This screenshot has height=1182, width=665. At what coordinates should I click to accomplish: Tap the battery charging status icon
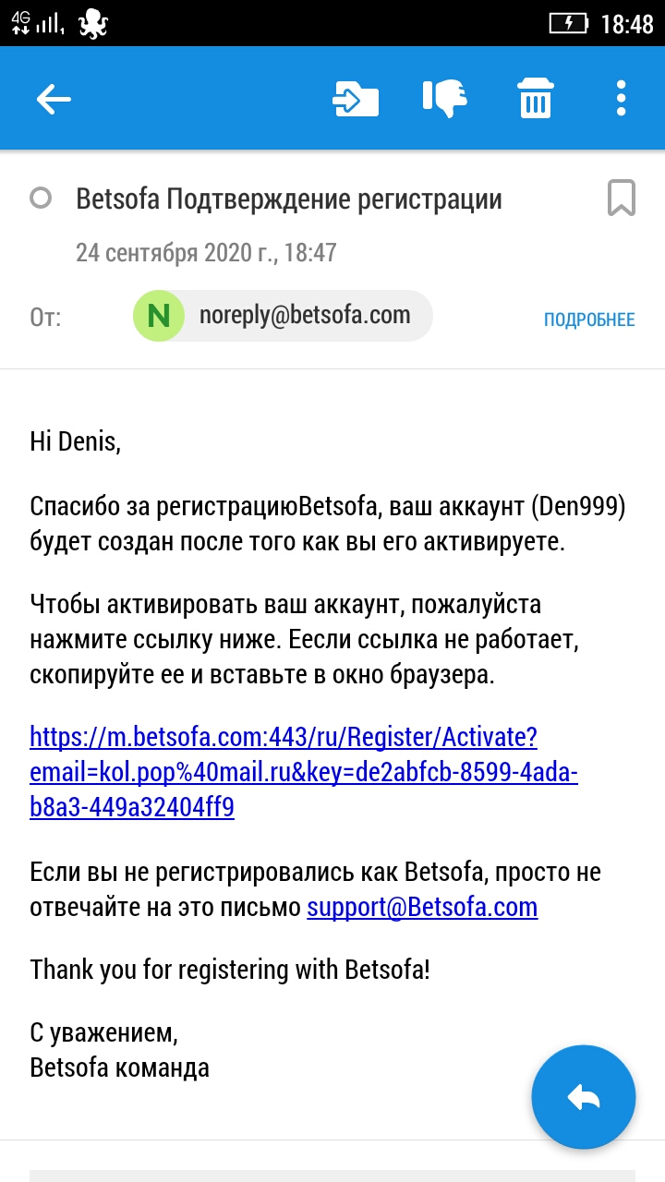tap(568, 23)
